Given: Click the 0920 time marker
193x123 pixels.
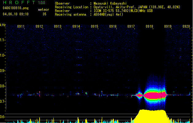Looking at the screenshot, I should (186, 26).
